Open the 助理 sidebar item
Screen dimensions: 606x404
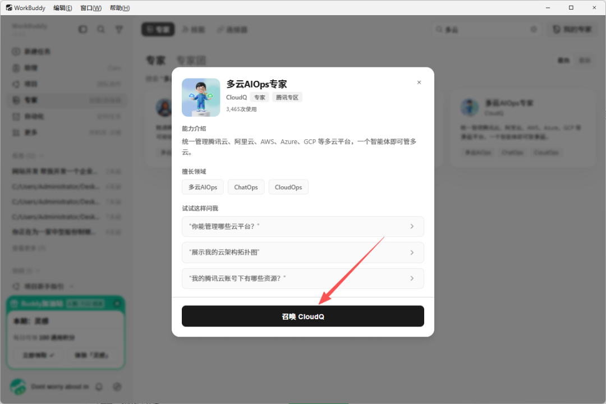[66, 68]
